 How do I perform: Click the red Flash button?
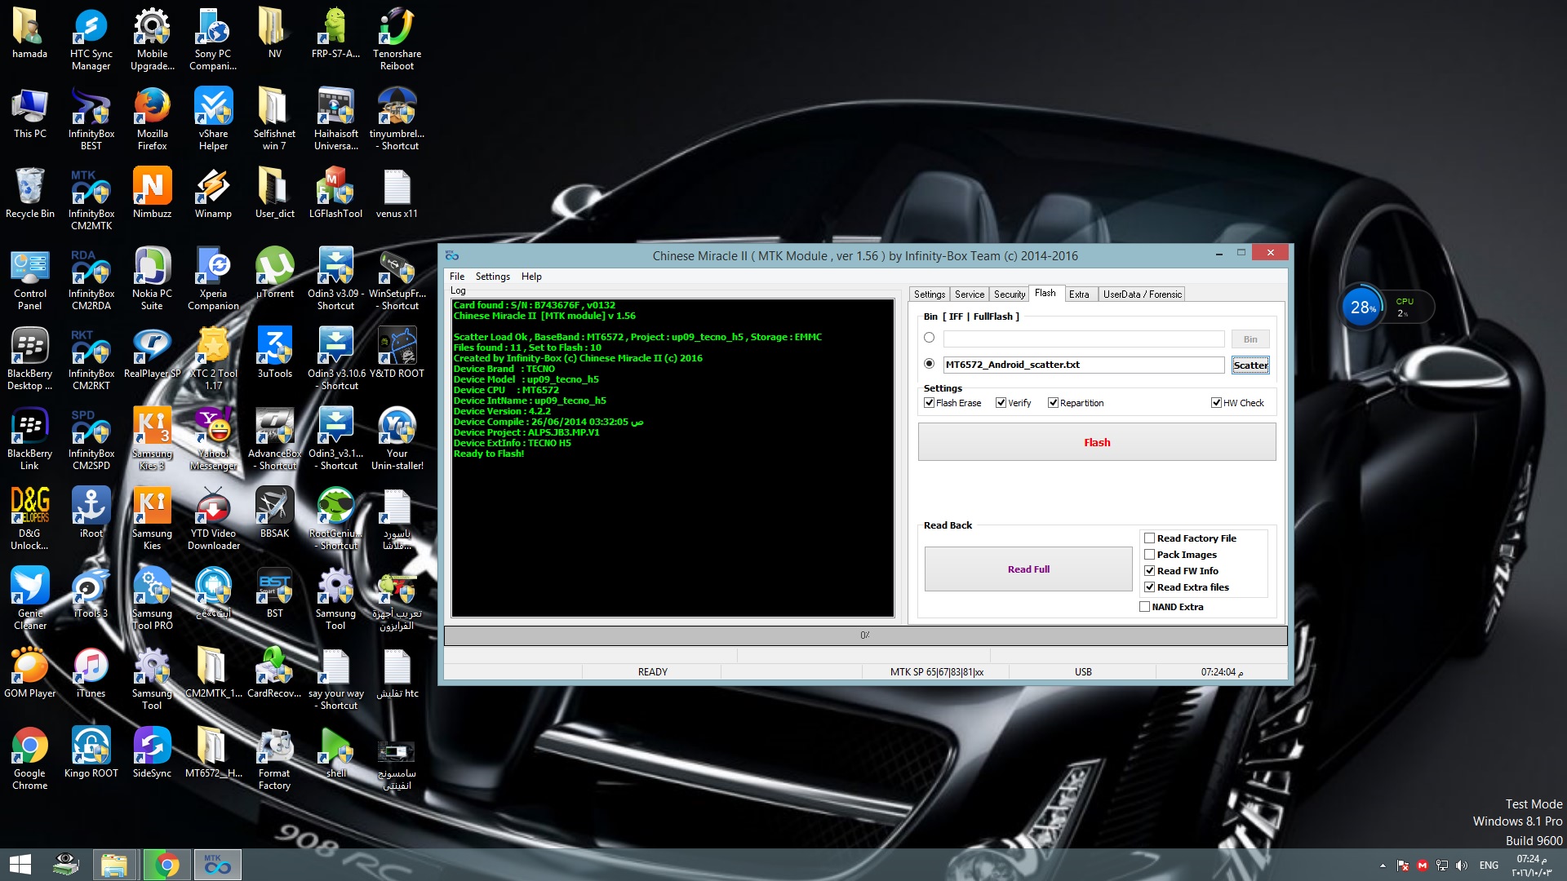[1097, 442]
